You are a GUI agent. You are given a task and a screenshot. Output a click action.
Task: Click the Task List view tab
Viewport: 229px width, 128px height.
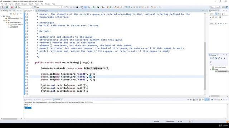tap(214, 11)
